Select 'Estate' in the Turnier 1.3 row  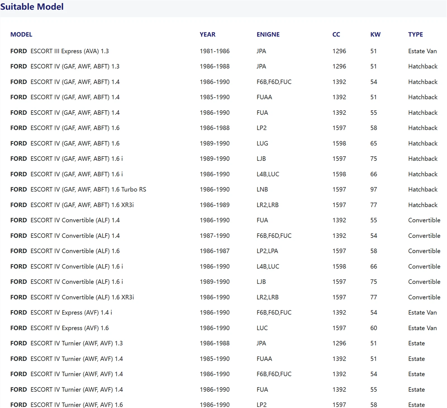click(x=416, y=343)
